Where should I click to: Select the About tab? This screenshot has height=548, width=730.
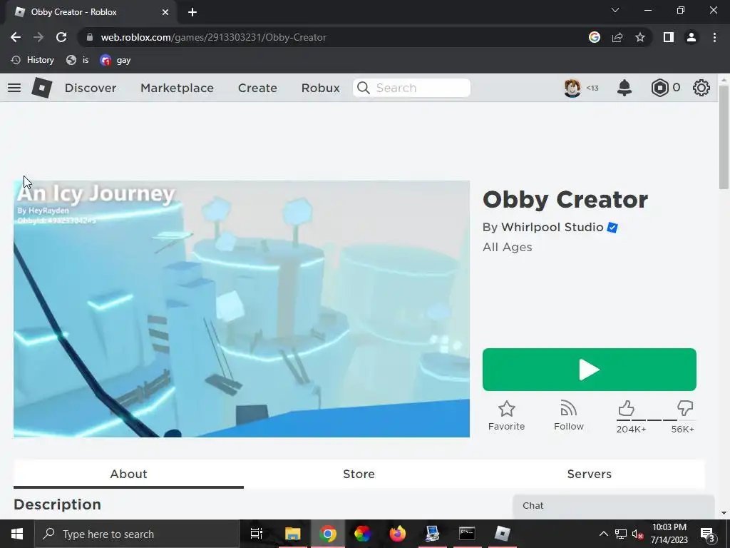(128, 474)
